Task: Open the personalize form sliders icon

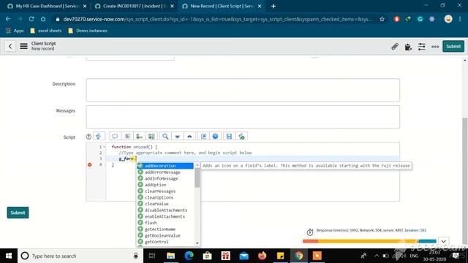Action: tap(421, 47)
